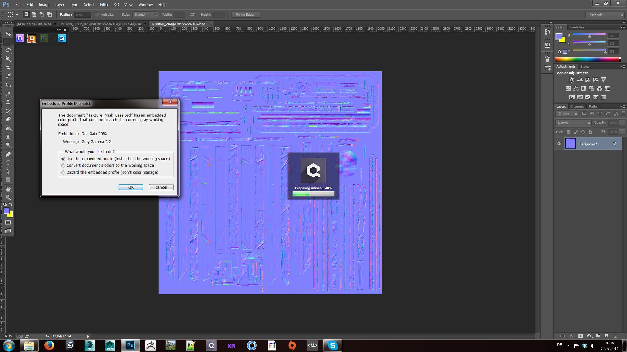The image size is (627, 352).
Task: Switch to the Paths tab
Action: click(x=593, y=106)
